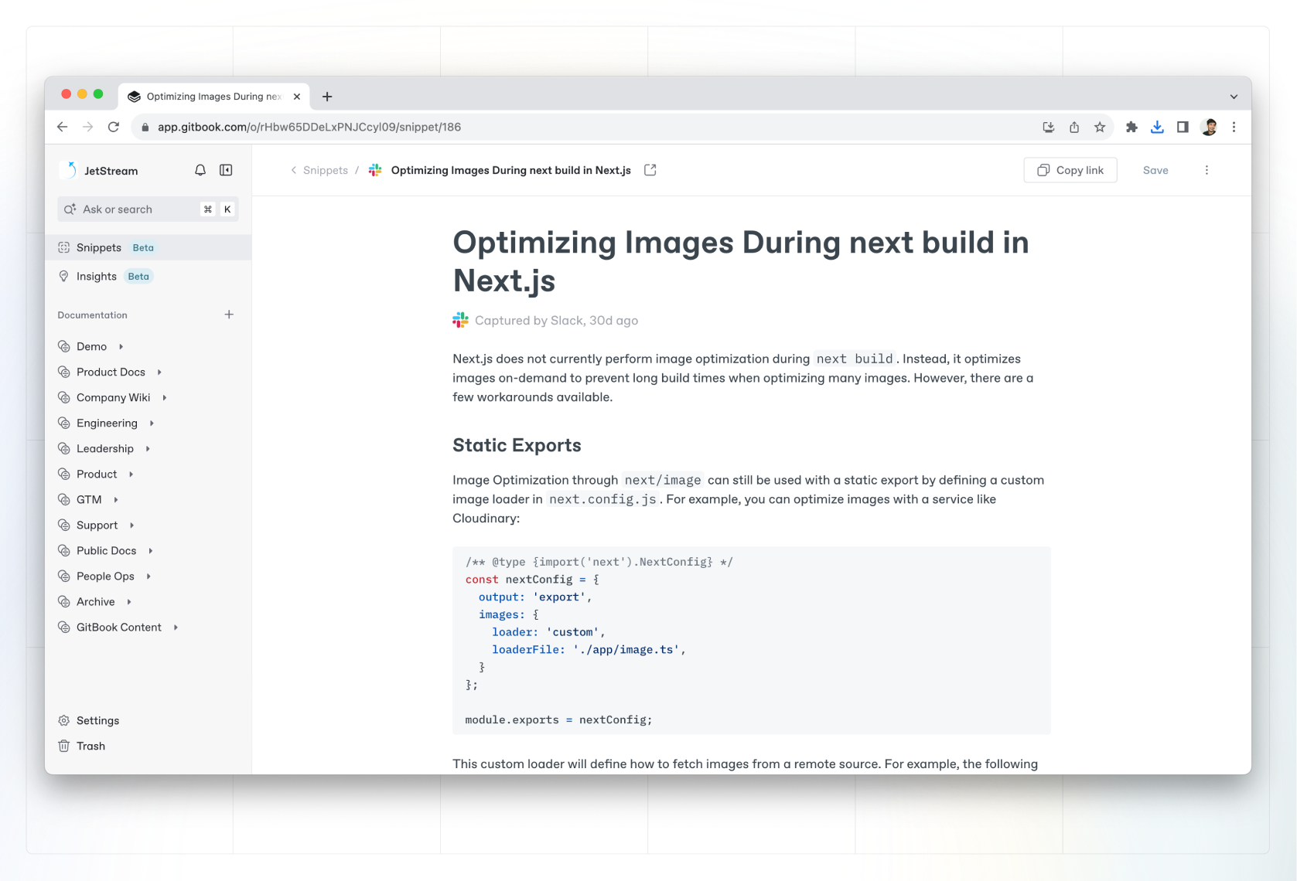This screenshot has height=881, width=1297.
Task: Expand the Engineering space arrow
Action: click(152, 423)
